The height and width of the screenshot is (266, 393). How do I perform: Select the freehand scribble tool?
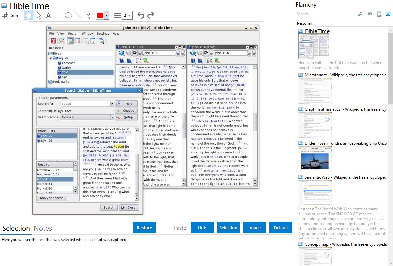[x=88, y=15]
